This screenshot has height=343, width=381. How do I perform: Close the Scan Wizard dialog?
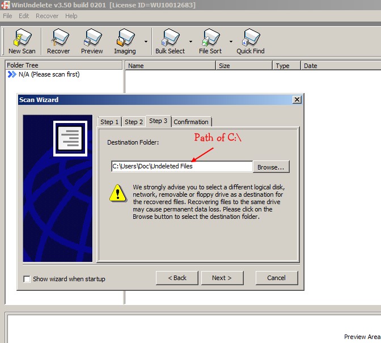tap(297, 100)
